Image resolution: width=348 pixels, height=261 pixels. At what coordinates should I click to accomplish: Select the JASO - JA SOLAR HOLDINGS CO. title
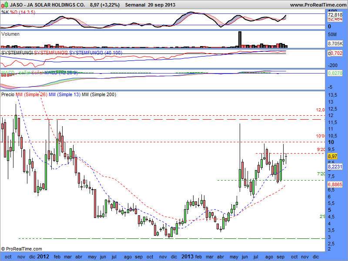tap(47, 5)
